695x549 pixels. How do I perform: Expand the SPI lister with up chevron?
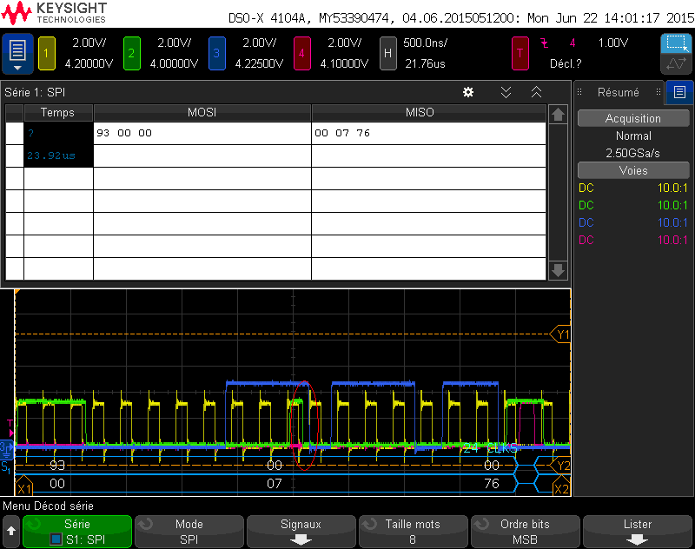(x=536, y=92)
